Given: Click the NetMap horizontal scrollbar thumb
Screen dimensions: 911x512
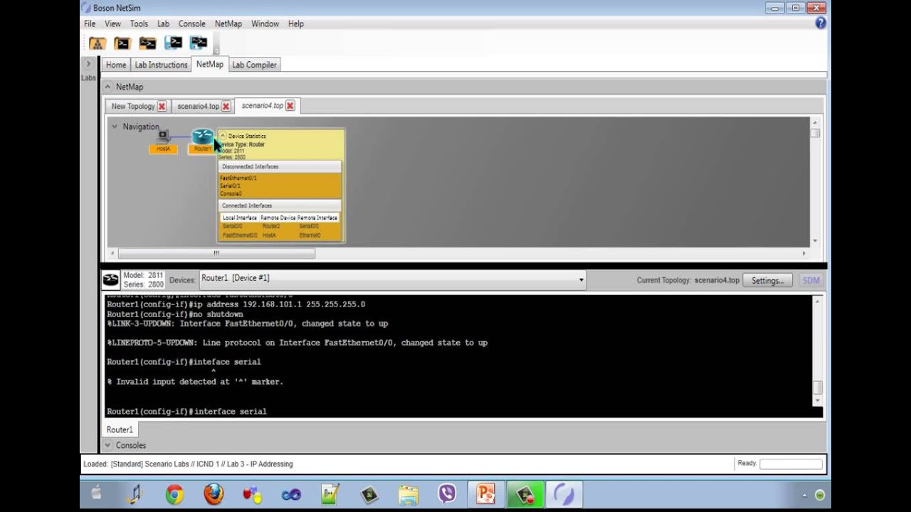Looking at the screenshot, I should (216, 253).
